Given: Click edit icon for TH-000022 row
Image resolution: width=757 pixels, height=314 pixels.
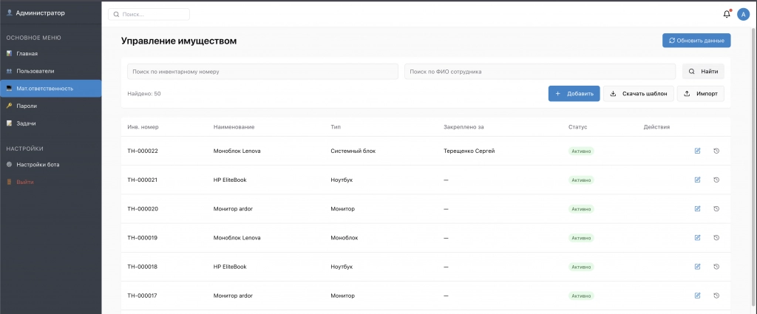Looking at the screenshot, I should [697, 151].
